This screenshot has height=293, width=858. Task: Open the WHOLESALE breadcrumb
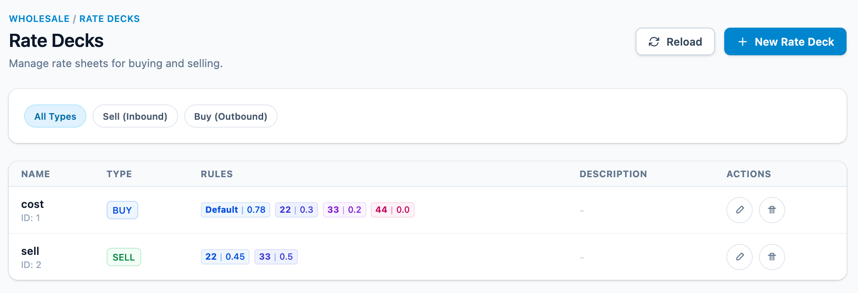[39, 18]
